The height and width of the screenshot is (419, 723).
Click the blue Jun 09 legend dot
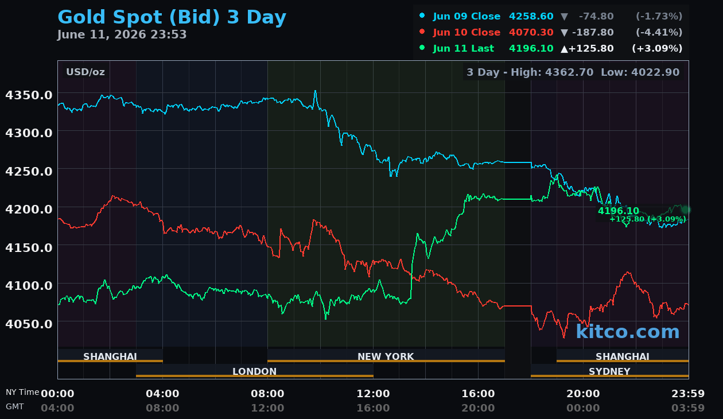pos(422,16)
